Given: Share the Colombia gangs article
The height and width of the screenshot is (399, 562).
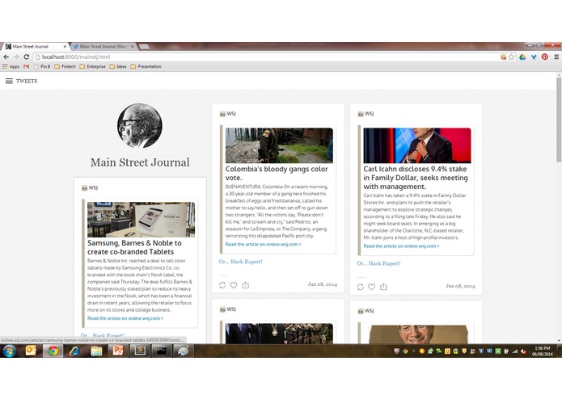Looking at the screenshot, I should [246, 285].
